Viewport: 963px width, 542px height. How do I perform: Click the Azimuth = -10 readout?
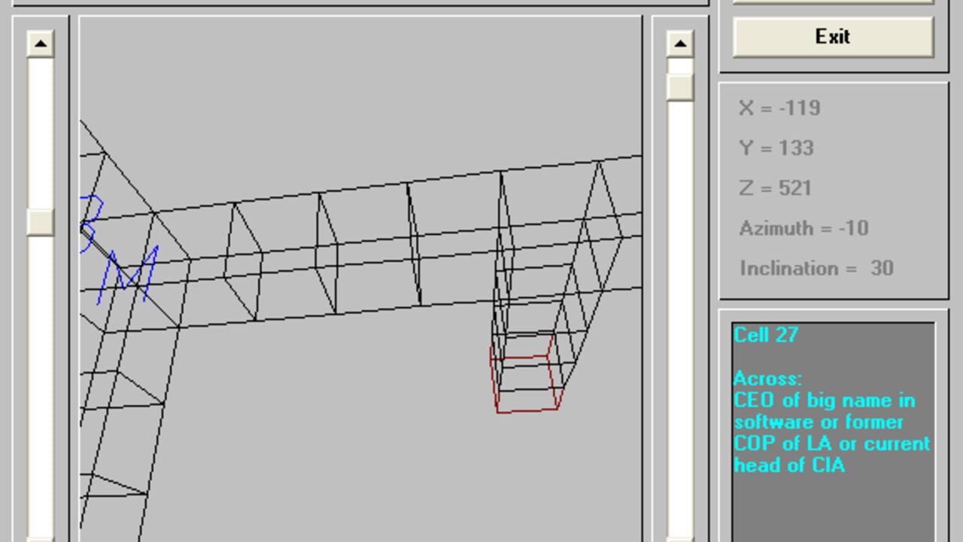[804, 228]
